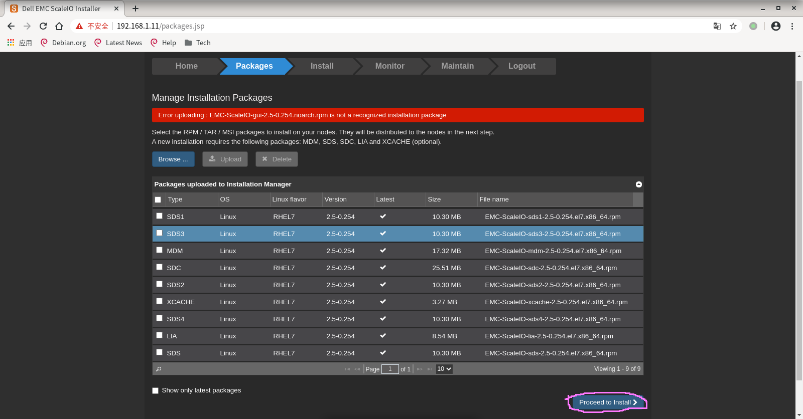The image size is (803, 419).
Task: Open a new browser tab
Action: (x=136, y=9)
